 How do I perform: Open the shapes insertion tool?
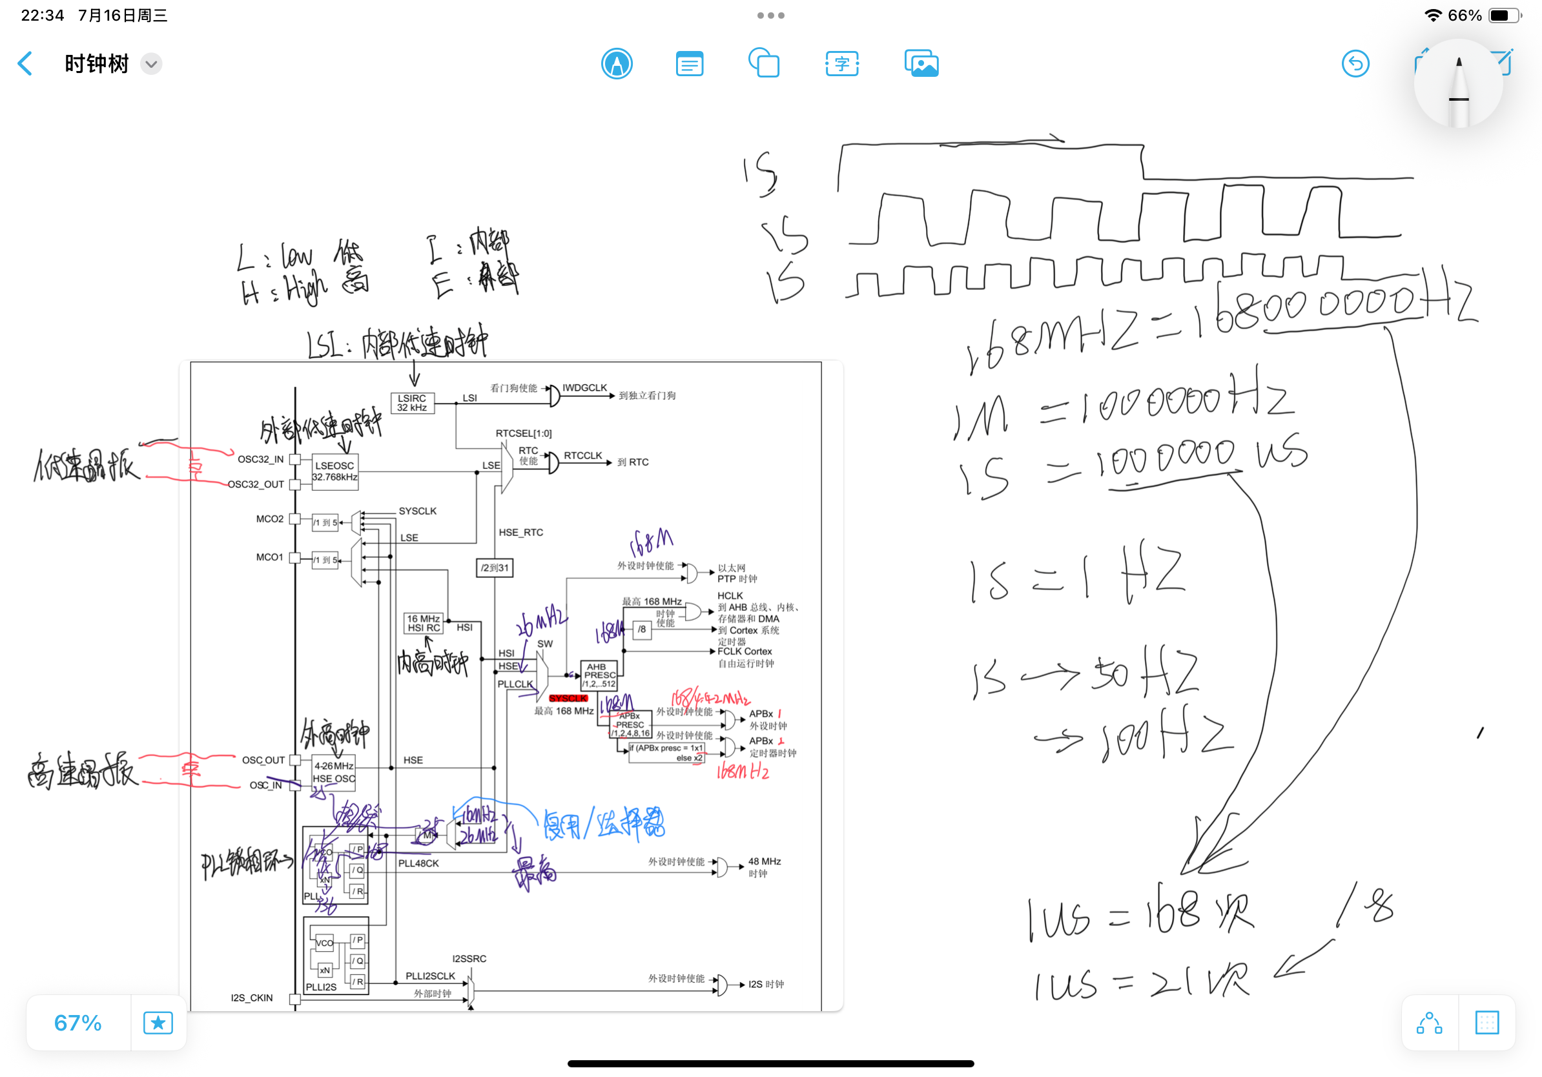click(764, 64)
